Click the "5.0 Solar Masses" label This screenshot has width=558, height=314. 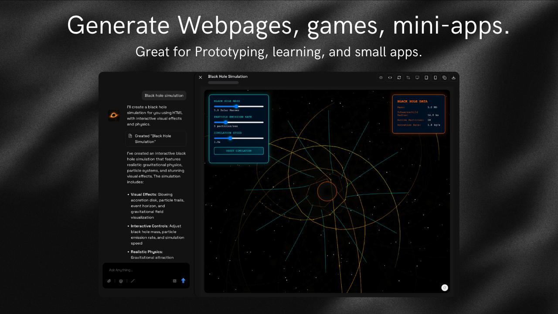click(227, 110)
